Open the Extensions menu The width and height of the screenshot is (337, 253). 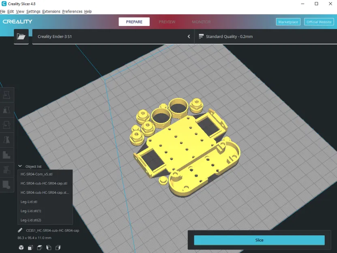pyautogui.click(x=51, y=11)
